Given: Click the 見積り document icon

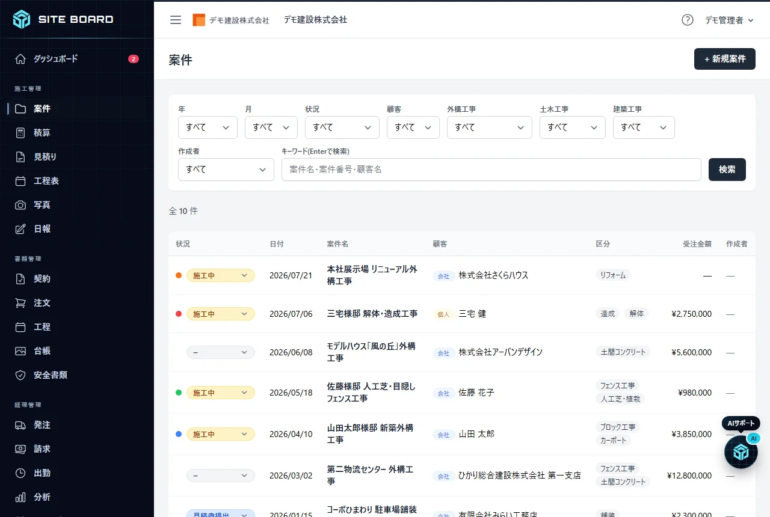Looking at the screenshot, I should click(x=20, y=157).
